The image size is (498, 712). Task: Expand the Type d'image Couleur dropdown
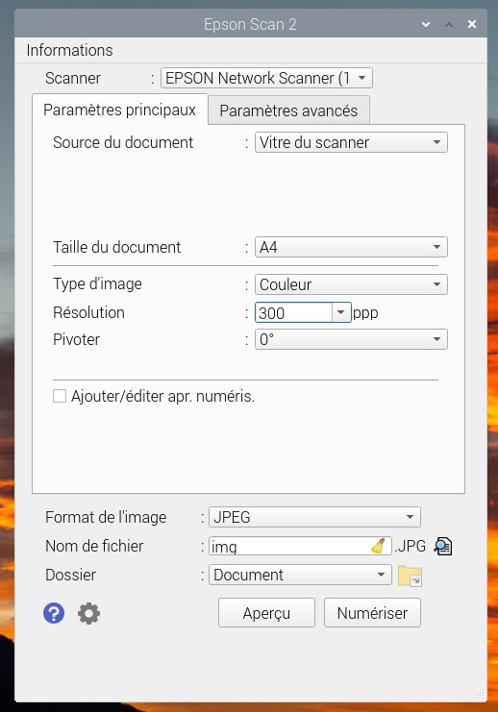[351, 284]
